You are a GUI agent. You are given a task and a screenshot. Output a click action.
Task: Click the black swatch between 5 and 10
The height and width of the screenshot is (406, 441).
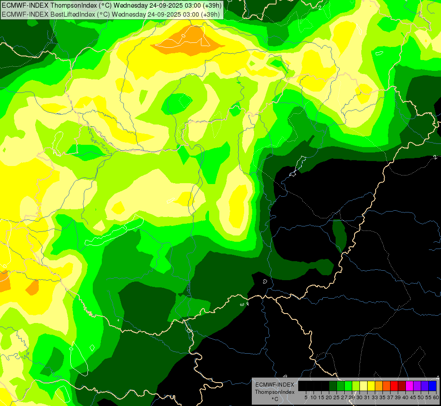pyautogui.click(x=309, y=386)
